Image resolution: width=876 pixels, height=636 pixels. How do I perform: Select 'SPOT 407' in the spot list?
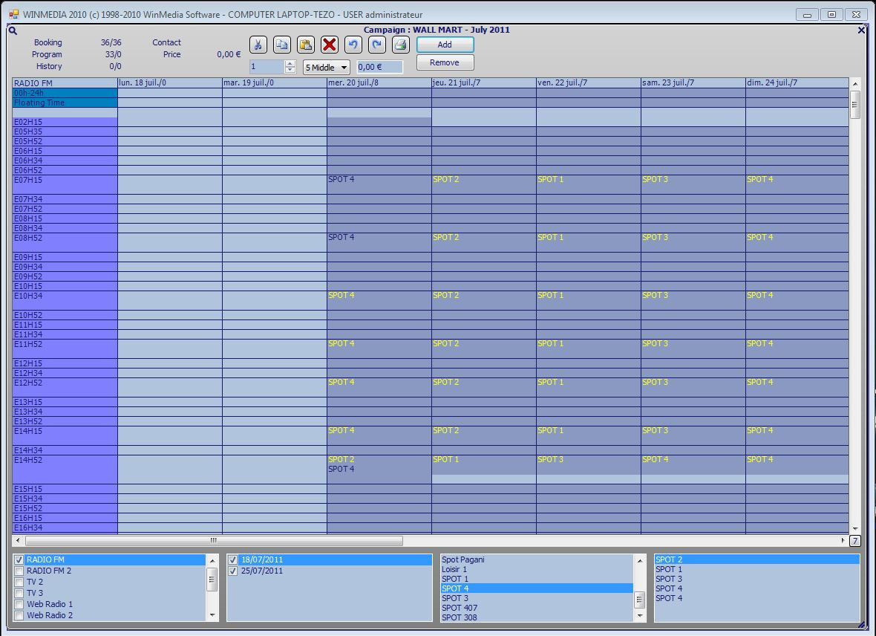(x=459, y=608)
